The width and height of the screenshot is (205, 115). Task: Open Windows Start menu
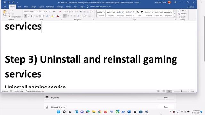coord(59,112)
